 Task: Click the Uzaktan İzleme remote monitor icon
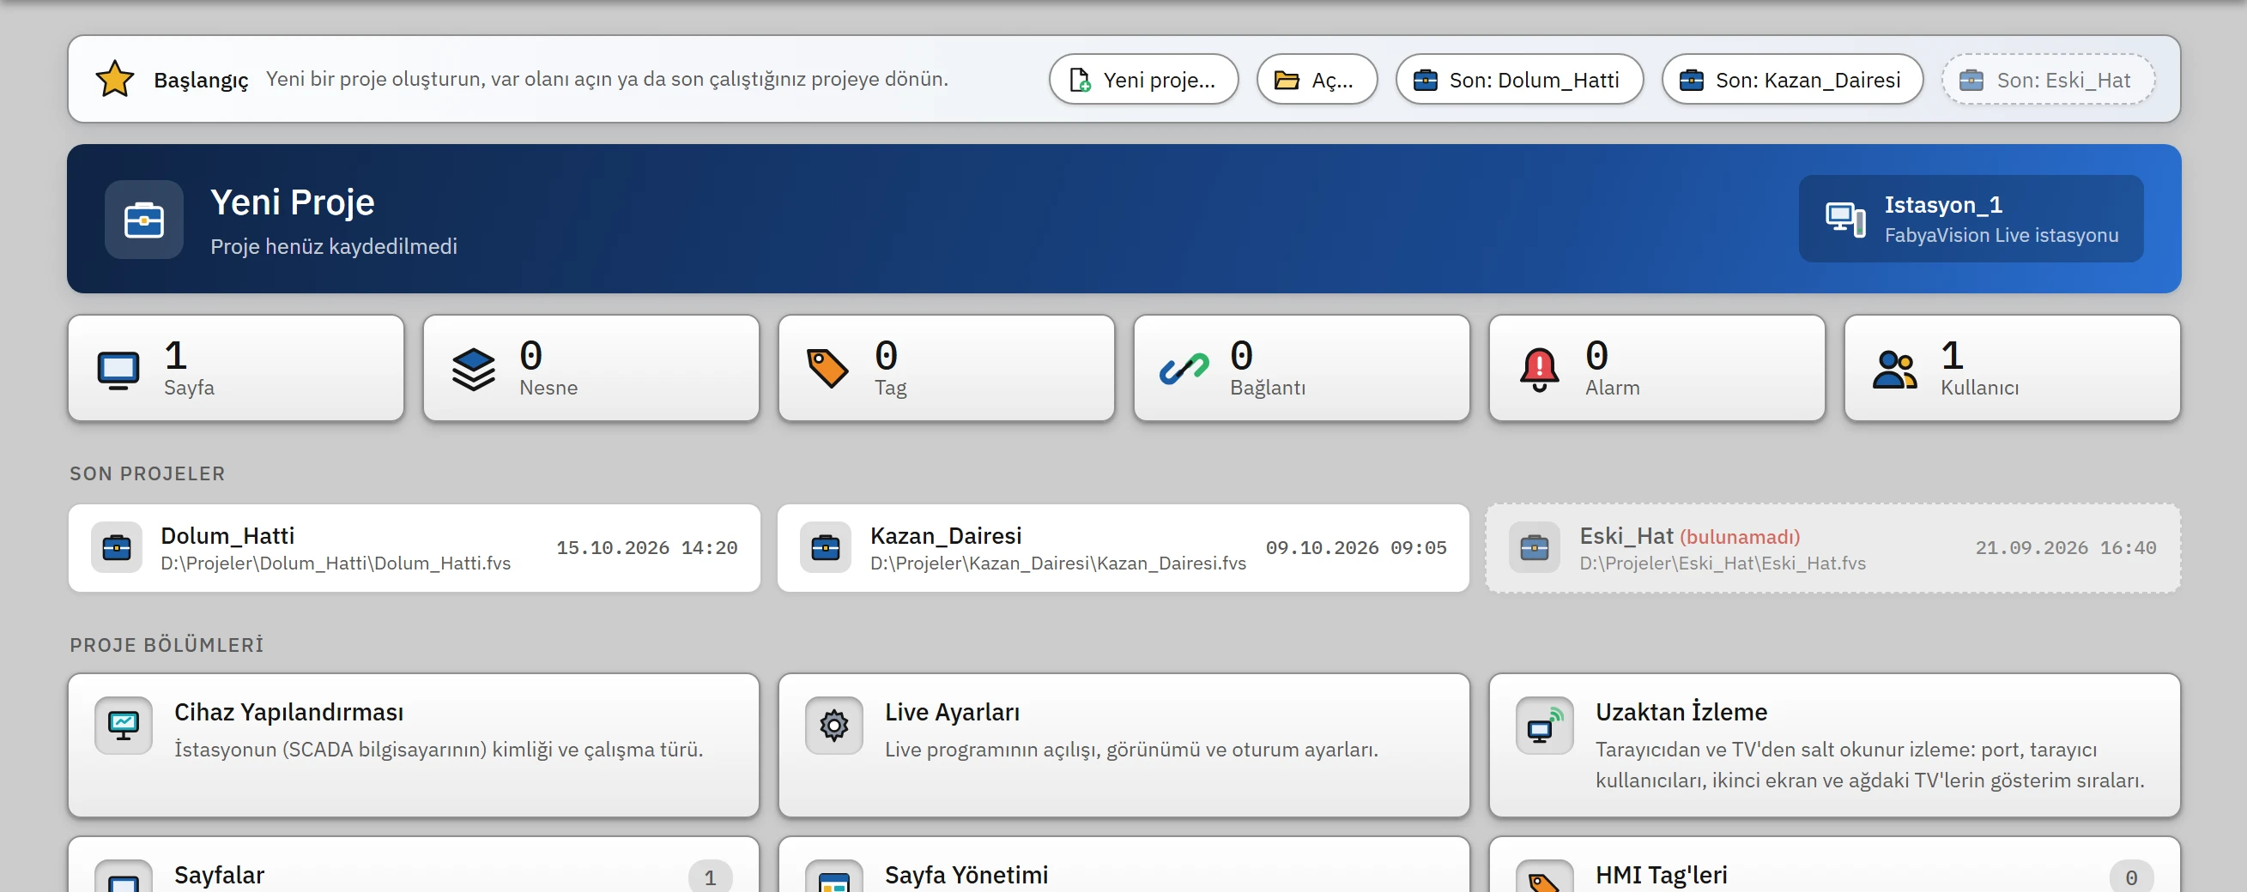(x=1544, y=726)
